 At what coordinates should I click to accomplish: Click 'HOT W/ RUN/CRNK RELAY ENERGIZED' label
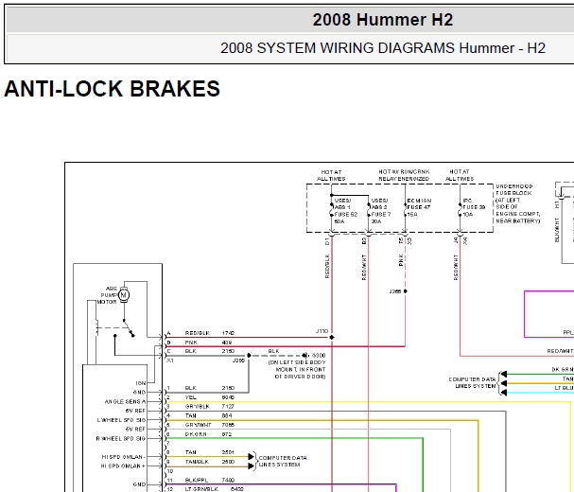pos(404,175)
